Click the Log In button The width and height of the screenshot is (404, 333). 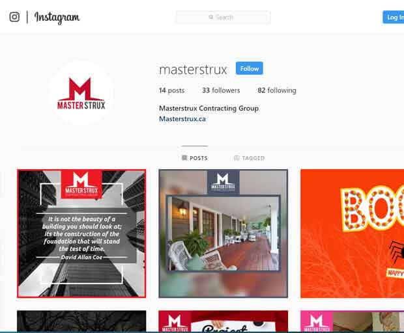tap(394, 17)
